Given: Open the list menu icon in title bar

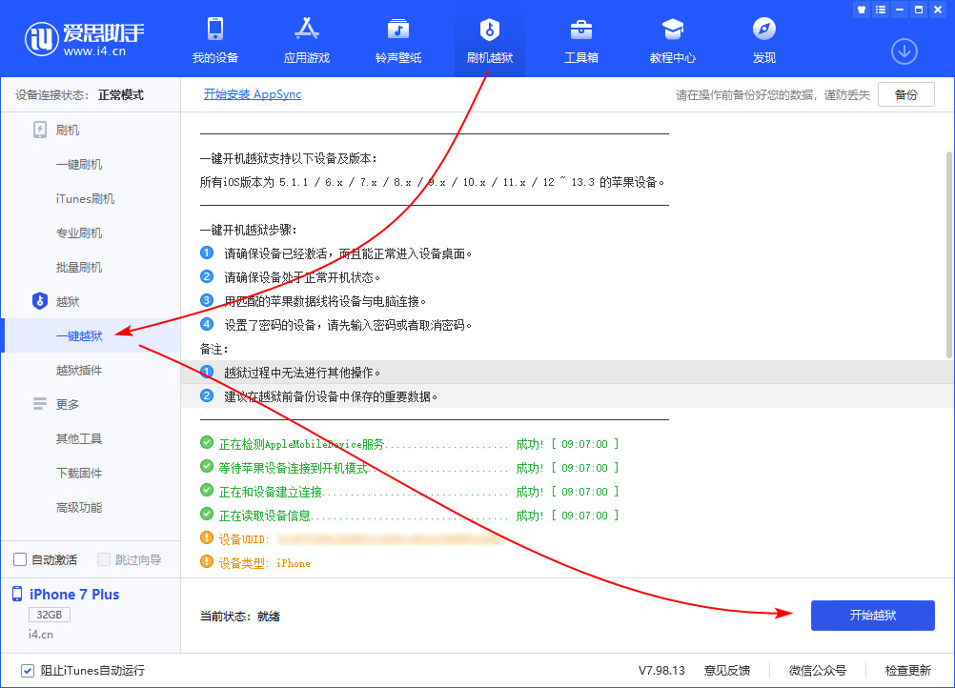Looking at the screenshot, I should click(881, 10).
